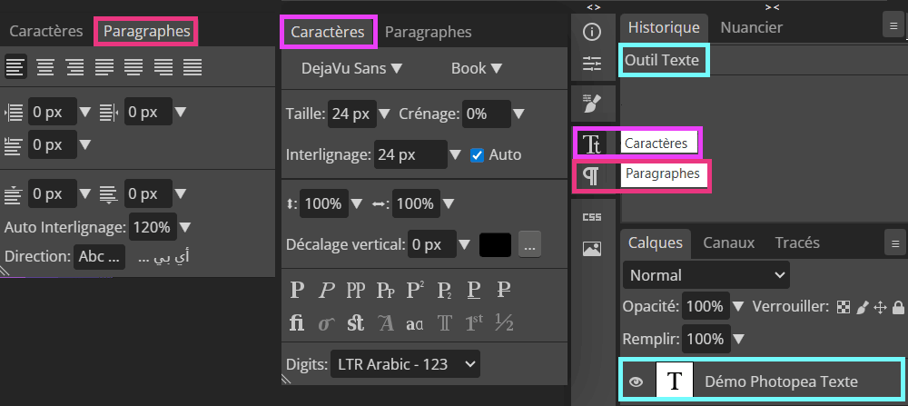Open the black text color swatch
908x406 pixels.
[495, 245]
